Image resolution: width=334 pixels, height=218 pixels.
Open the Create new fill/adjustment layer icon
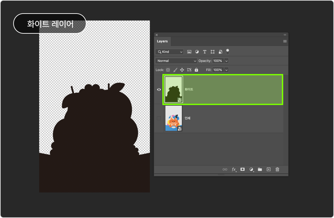click(251, 169)
